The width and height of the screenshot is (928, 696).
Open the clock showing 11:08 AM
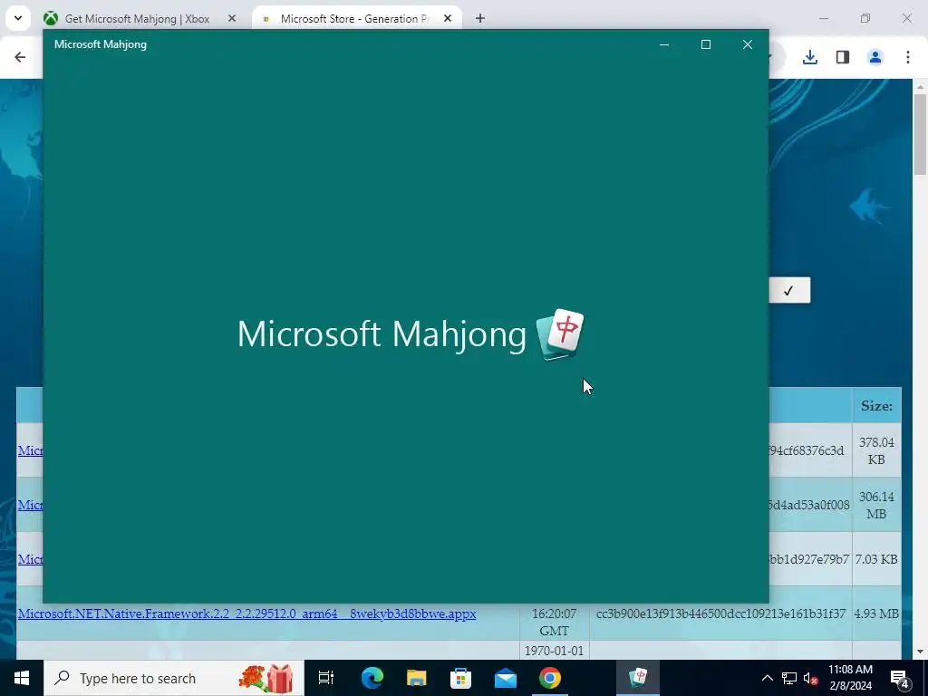point(850,678)
